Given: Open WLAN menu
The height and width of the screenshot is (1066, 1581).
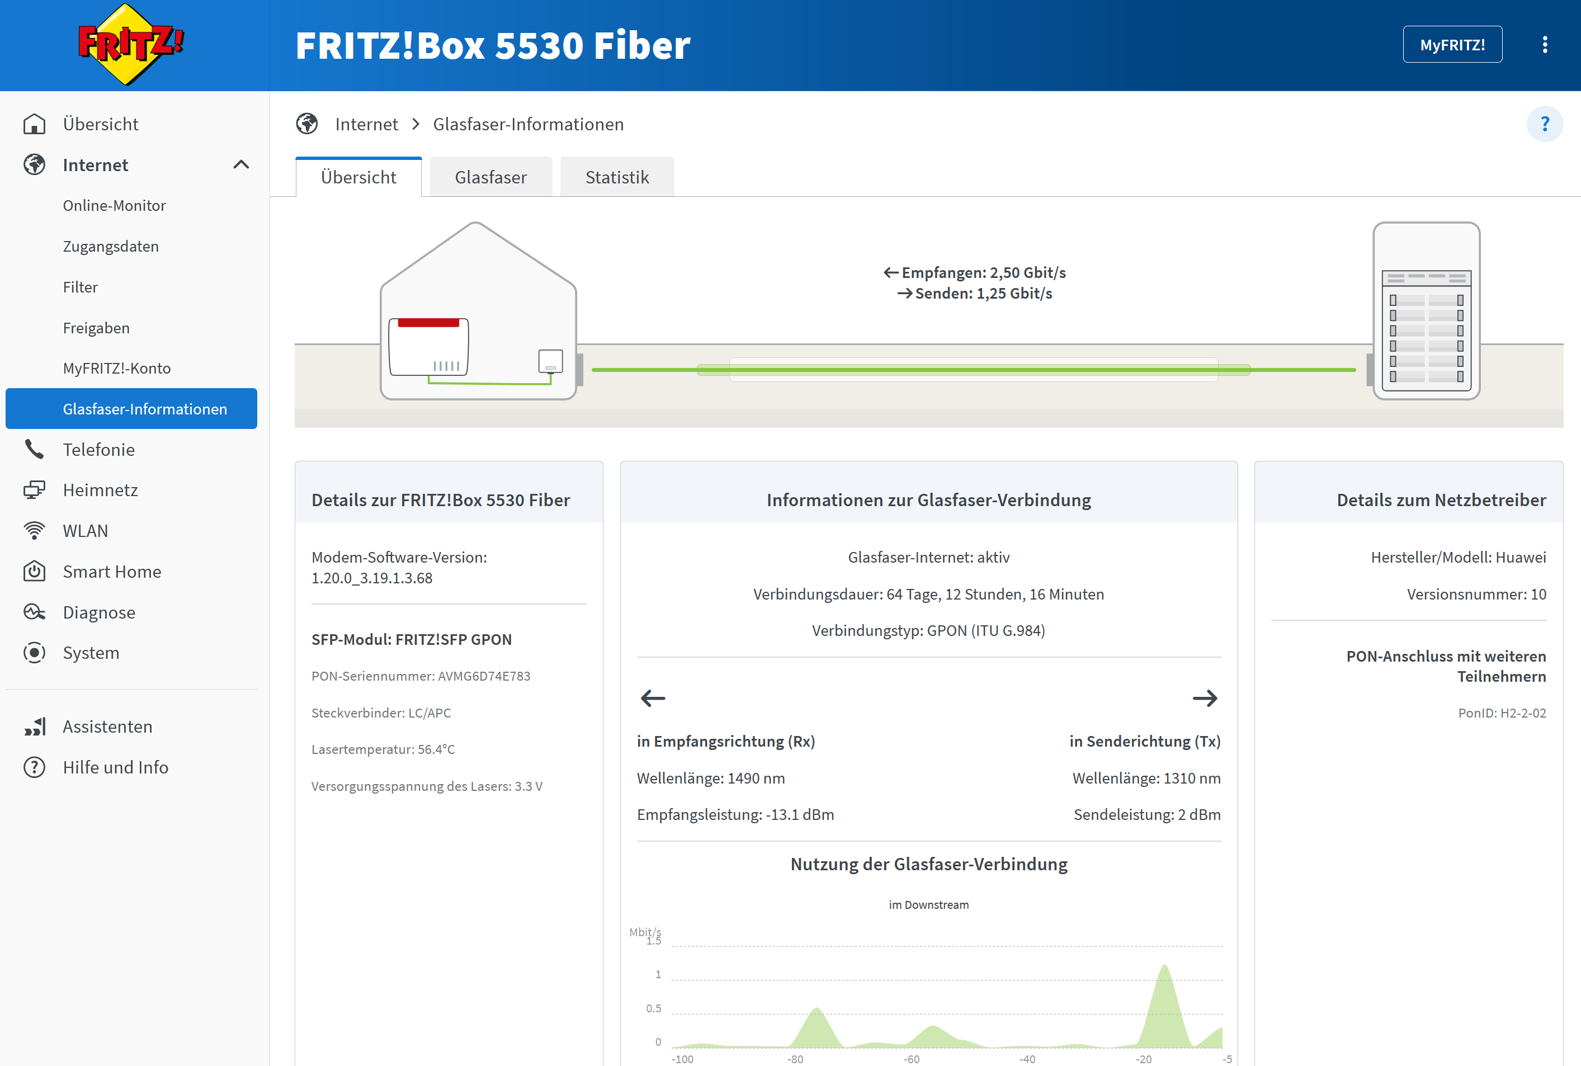Looking at the screenshot, I should click(86, 531).
